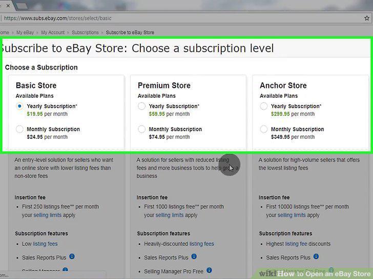Open the new tab button
The width and height of the screenshot is (373, 279).
point(22,6)
